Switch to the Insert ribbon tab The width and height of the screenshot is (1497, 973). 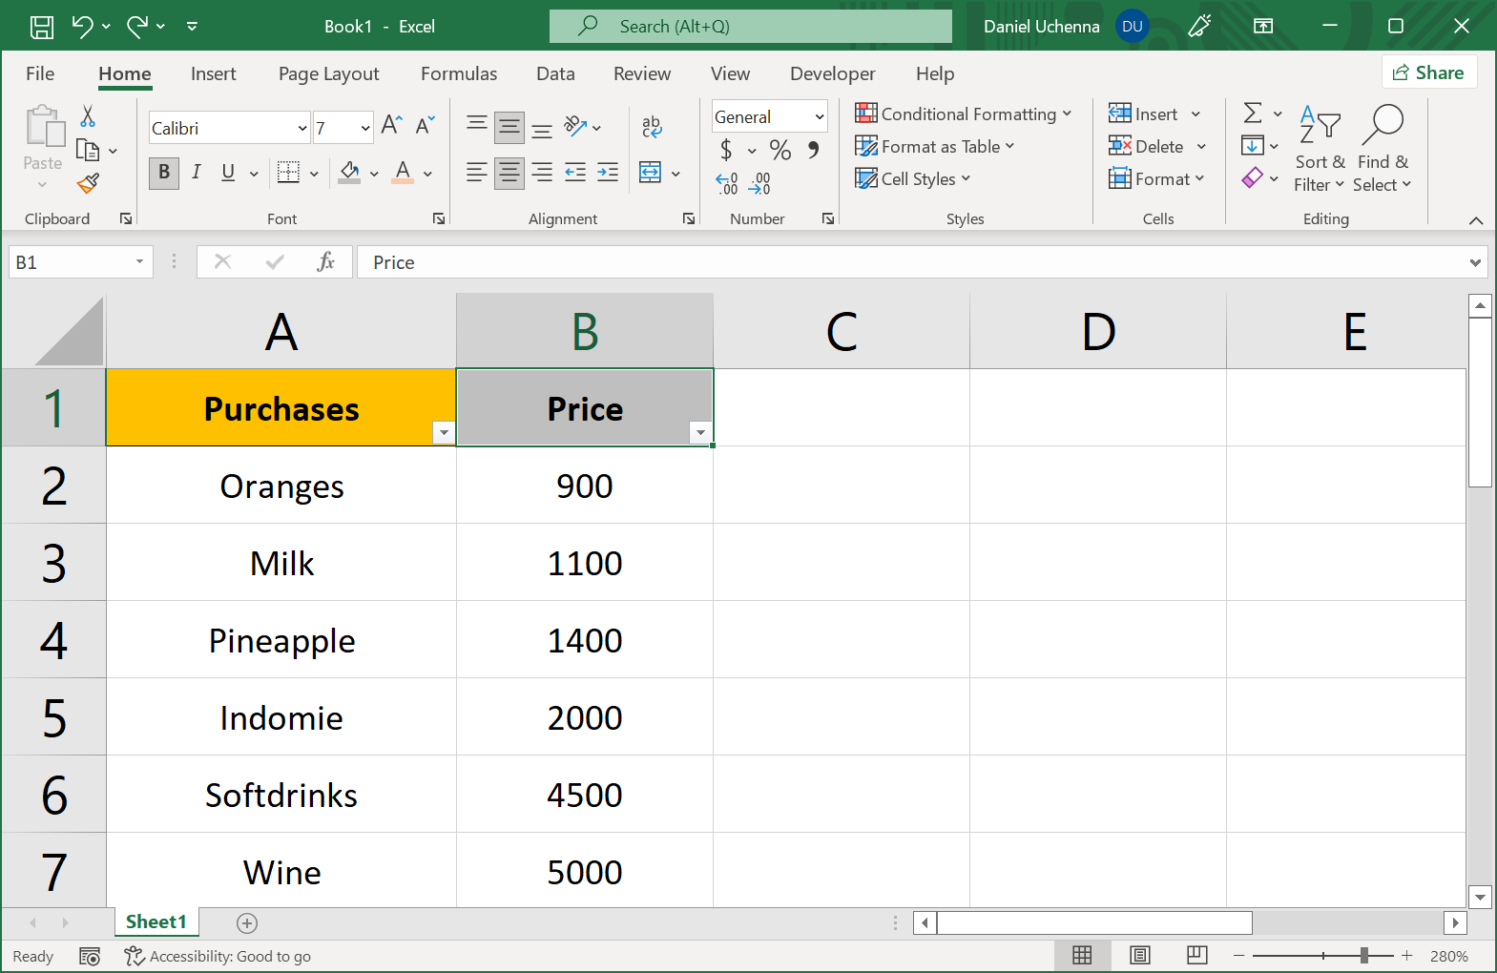point(213,73)
